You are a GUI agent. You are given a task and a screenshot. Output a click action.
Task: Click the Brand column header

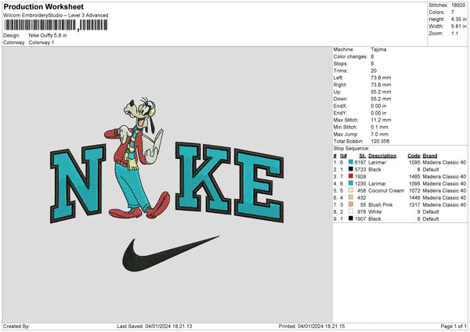(x=430, y=156)
